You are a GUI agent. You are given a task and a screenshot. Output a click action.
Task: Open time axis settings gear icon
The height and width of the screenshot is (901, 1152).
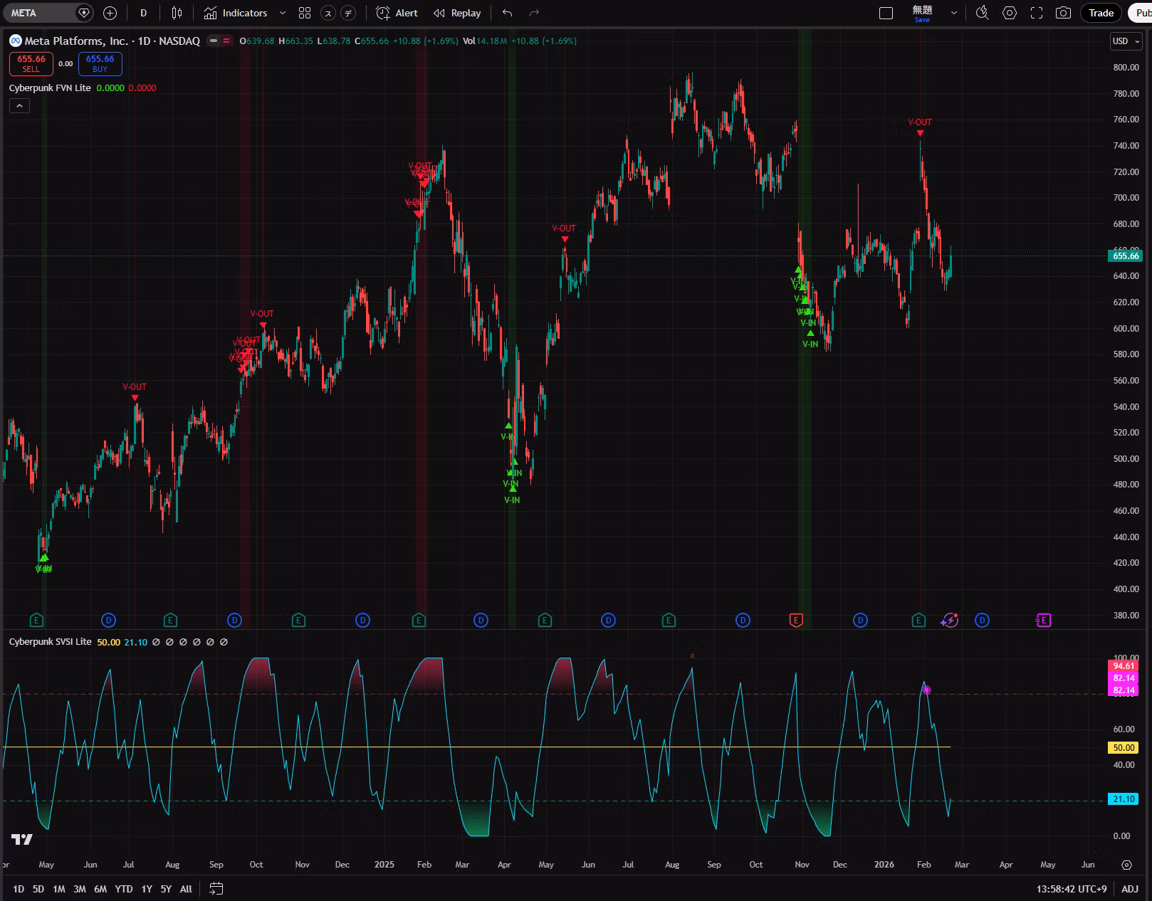tap(1126, 865)
